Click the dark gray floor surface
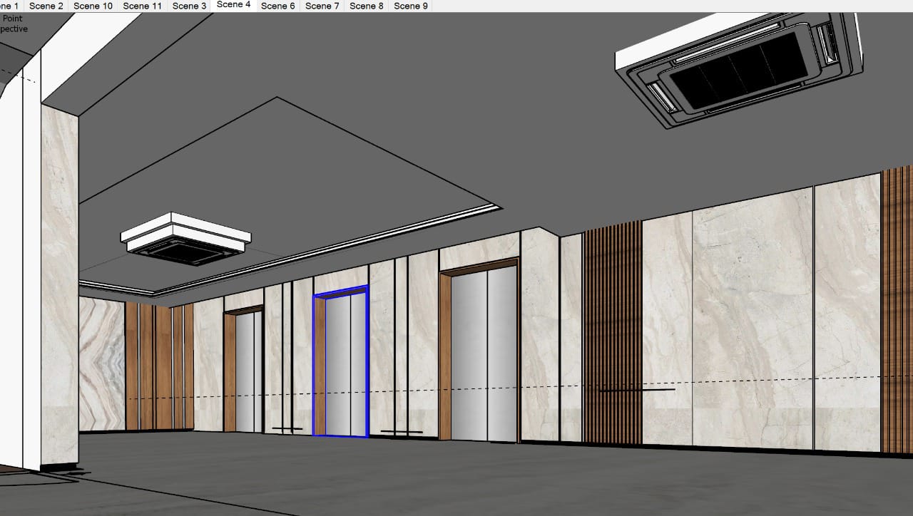 [428, 478]
